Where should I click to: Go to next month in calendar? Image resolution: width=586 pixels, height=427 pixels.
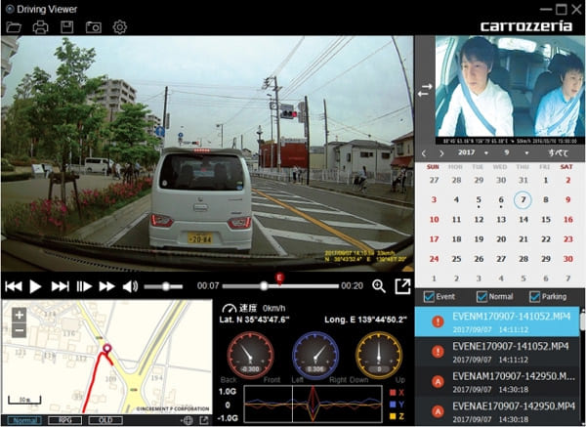coord(441,153)
